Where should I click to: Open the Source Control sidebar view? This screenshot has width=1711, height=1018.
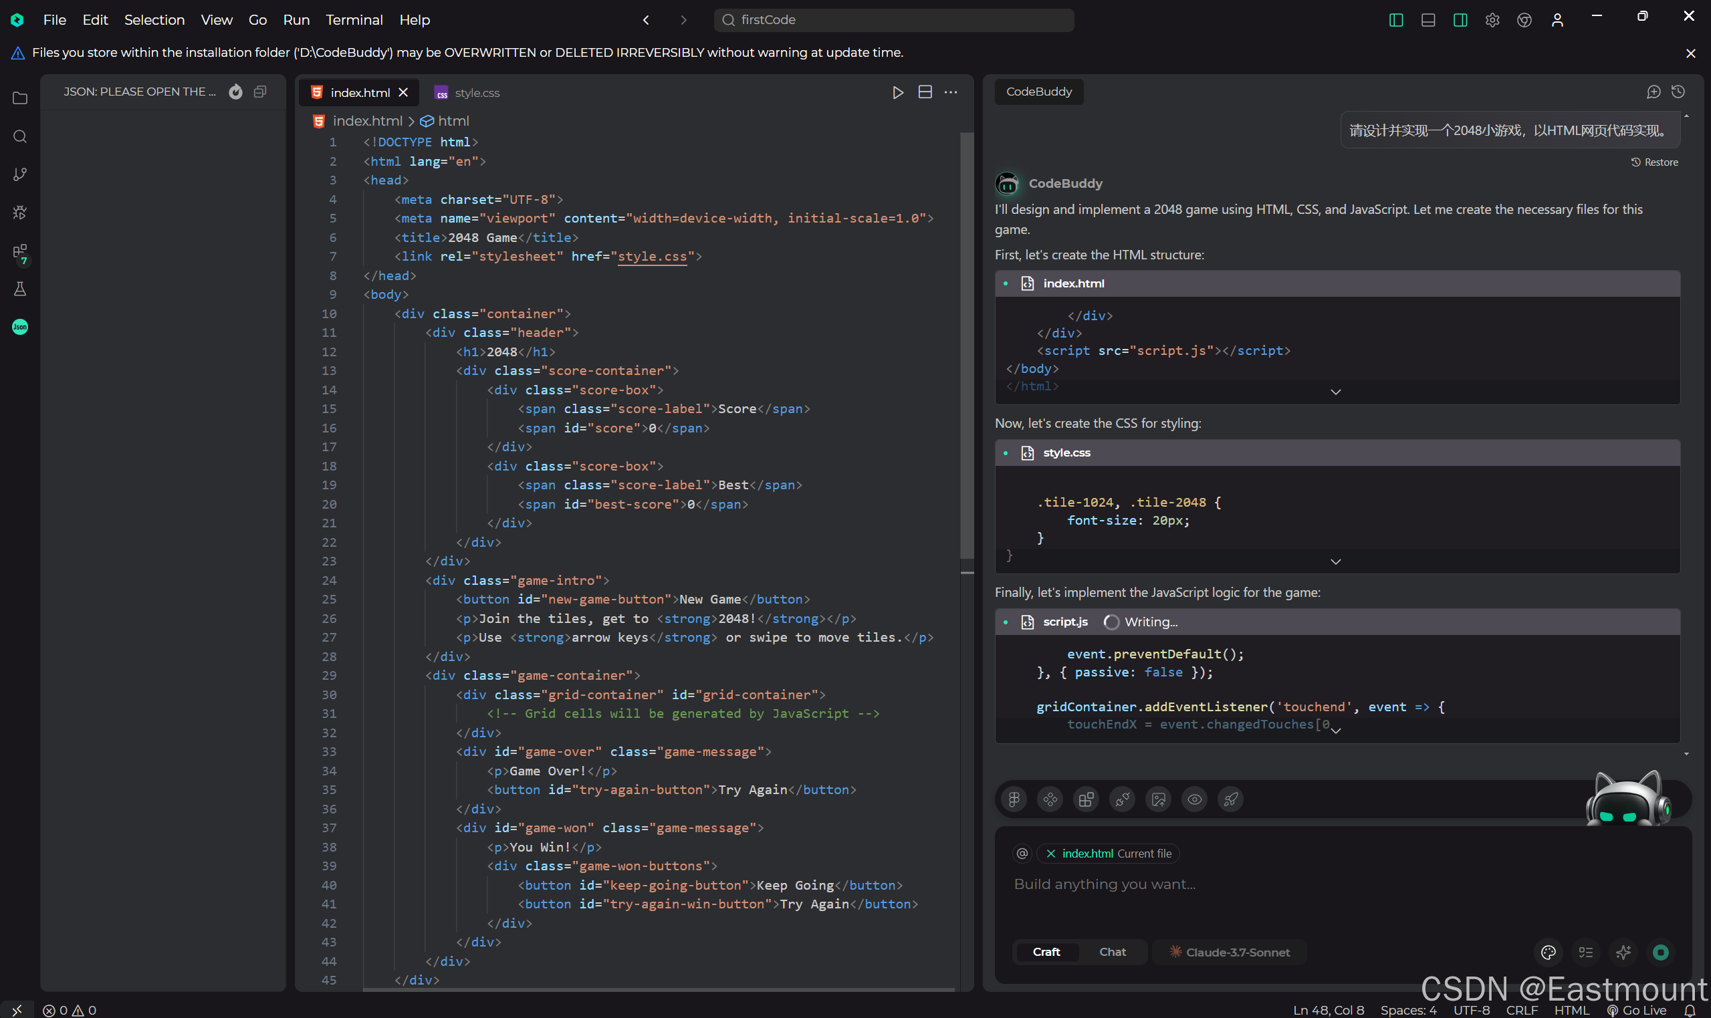pos(19,174)
